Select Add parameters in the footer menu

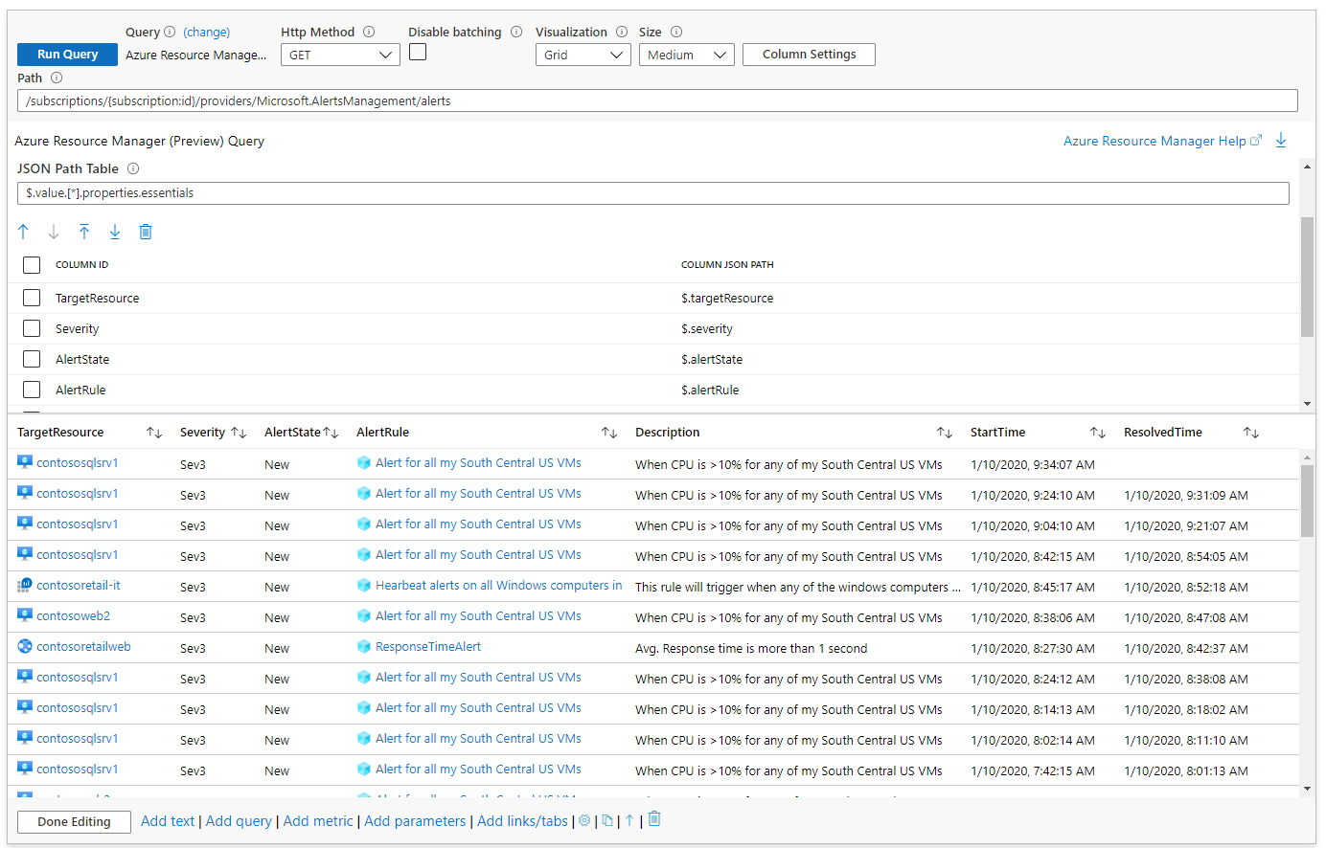(415, 821)
